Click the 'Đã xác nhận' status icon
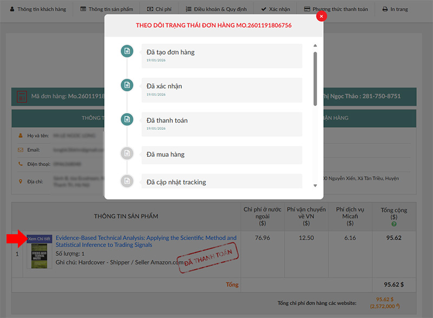Screen dimensions: 433x318 click(127, 85)
